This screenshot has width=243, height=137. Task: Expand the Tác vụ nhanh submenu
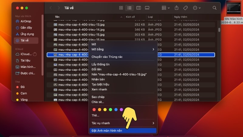pyautogui.click(x=123, y=123)
